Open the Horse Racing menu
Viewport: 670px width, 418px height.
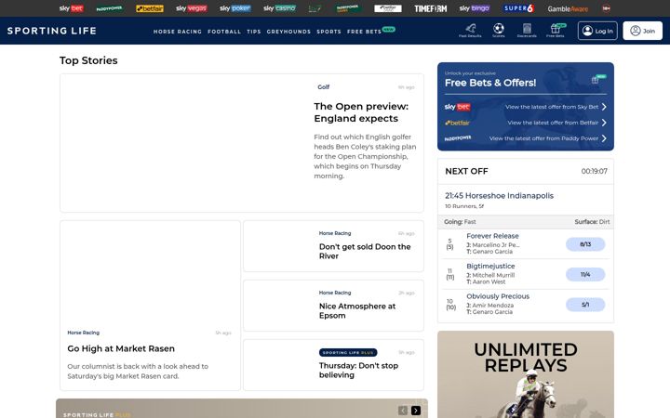point(178,32)
